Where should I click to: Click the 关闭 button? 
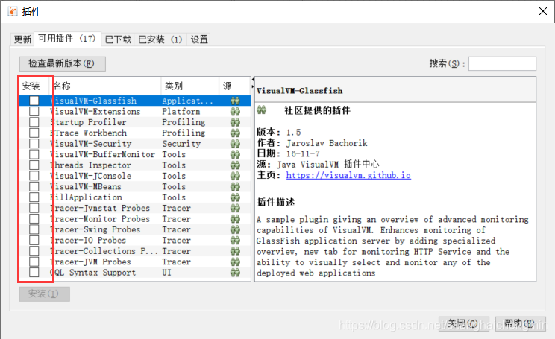pos(464,323)
